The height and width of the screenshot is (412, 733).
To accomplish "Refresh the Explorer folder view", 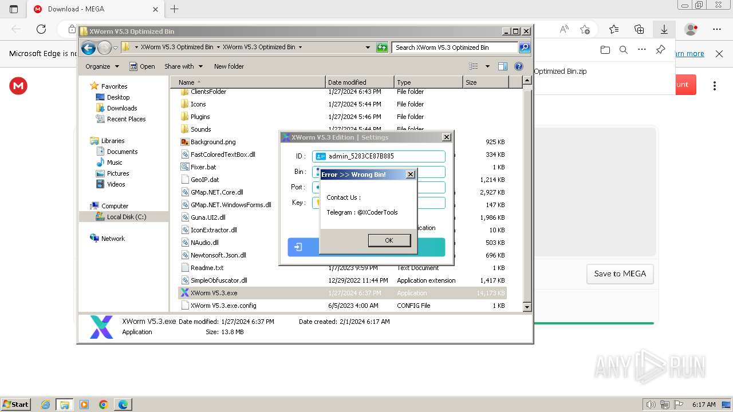I will pyautogui.click(x=382, y=47).
